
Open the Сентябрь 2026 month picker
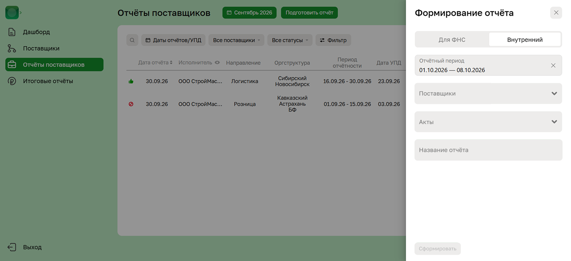point(249,13)
